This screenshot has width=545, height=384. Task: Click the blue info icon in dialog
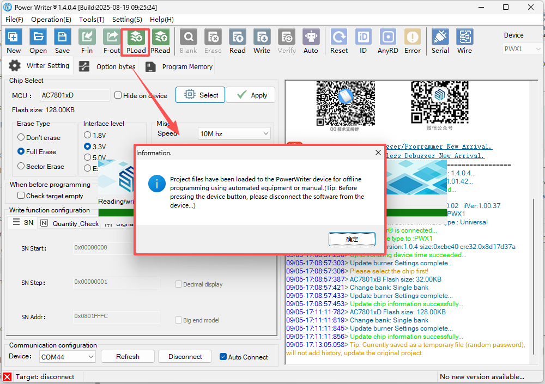click(x=157, y=184)
